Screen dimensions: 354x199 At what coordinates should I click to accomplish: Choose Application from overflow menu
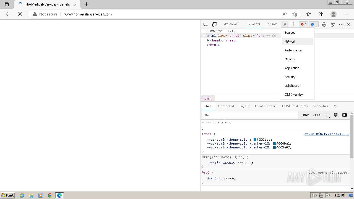tap(298, 68)
